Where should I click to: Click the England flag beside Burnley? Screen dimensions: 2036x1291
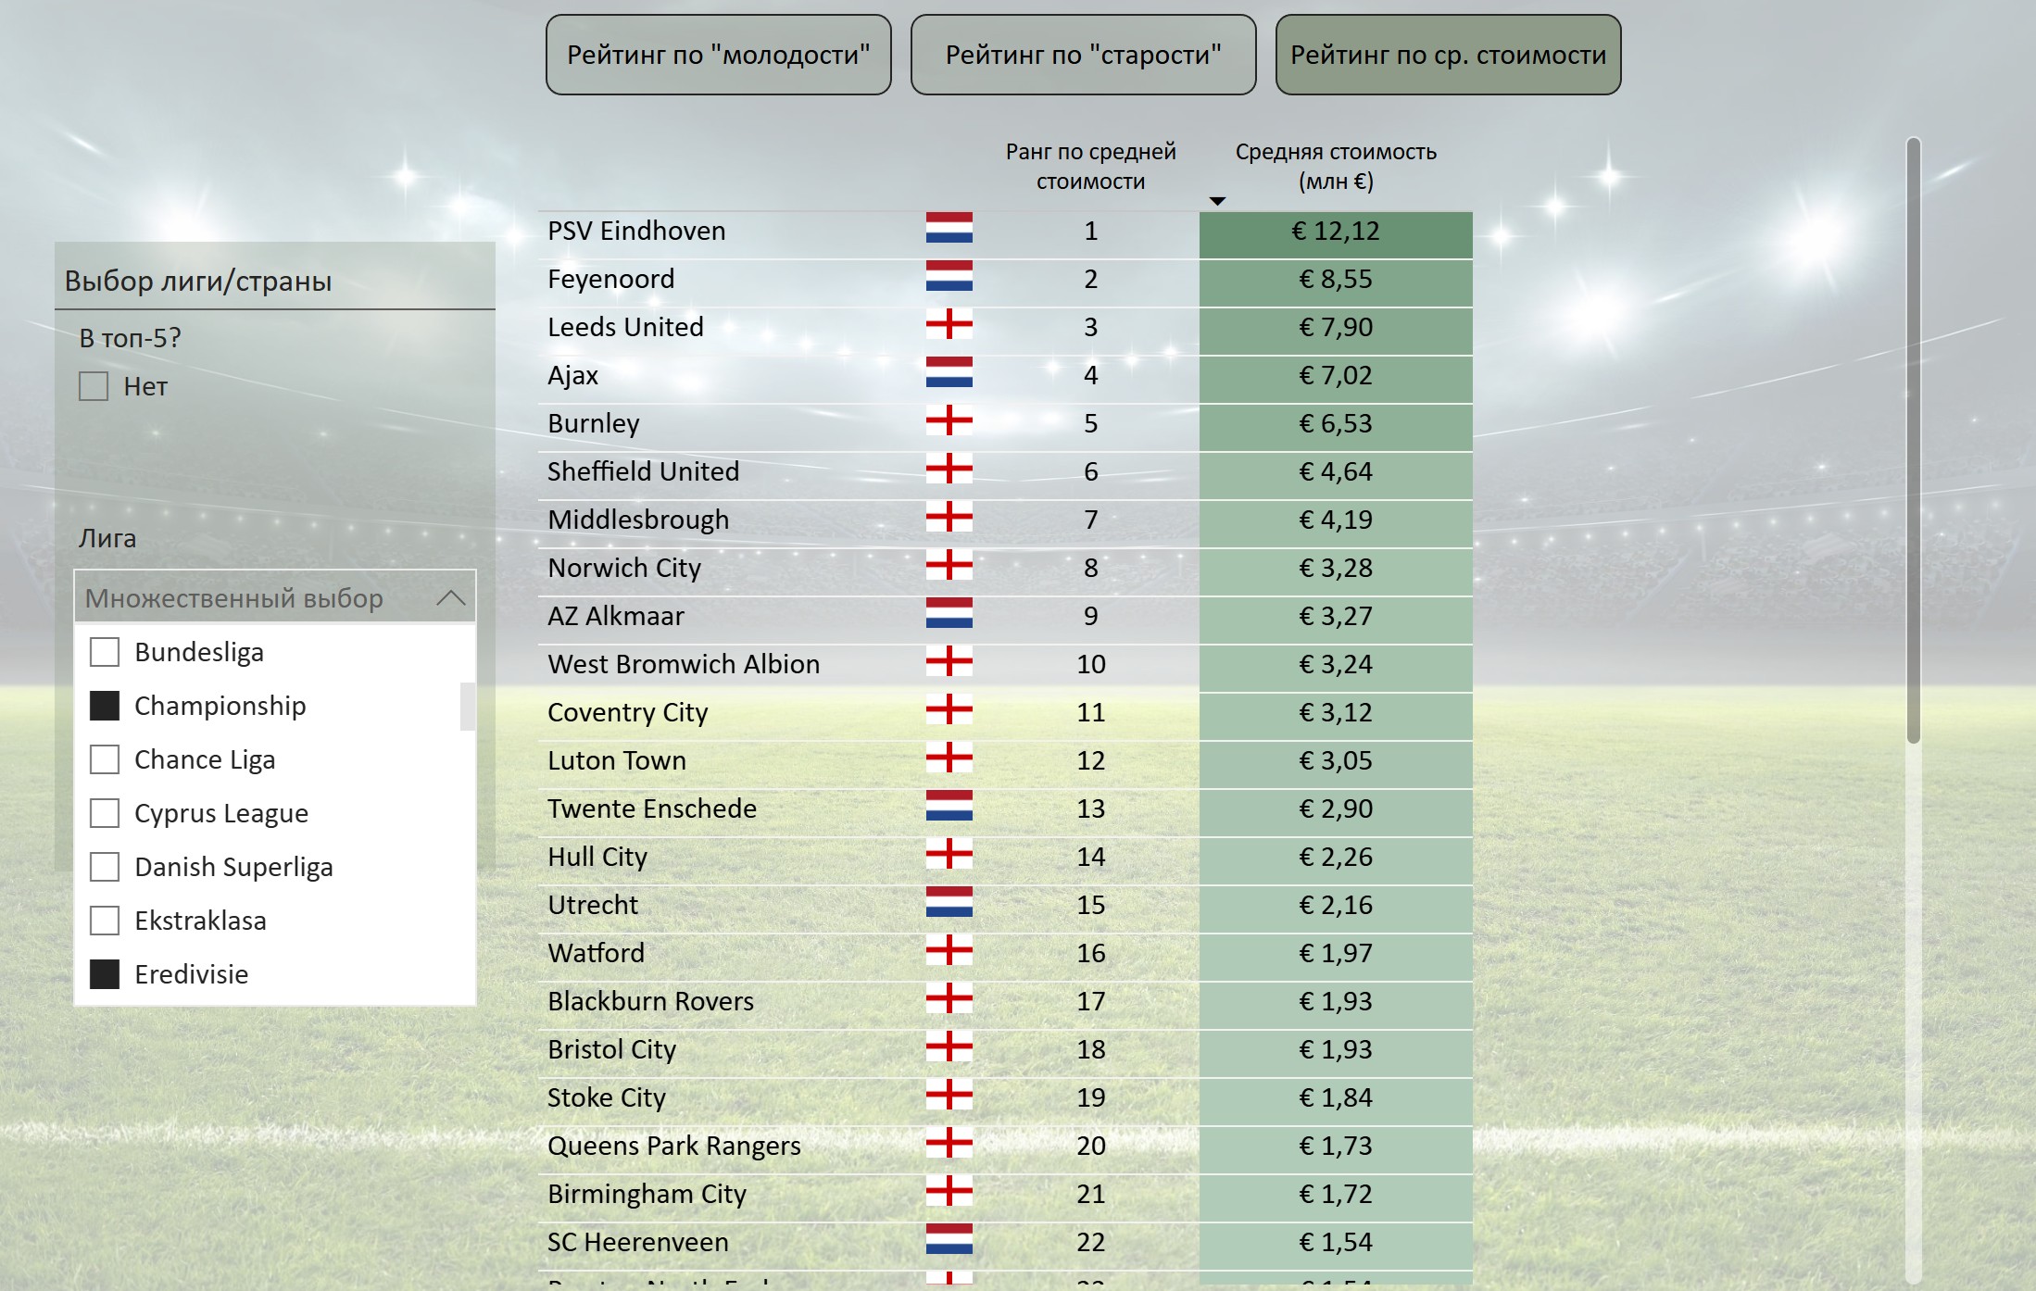pyautogui.click(x=949, y=420)
